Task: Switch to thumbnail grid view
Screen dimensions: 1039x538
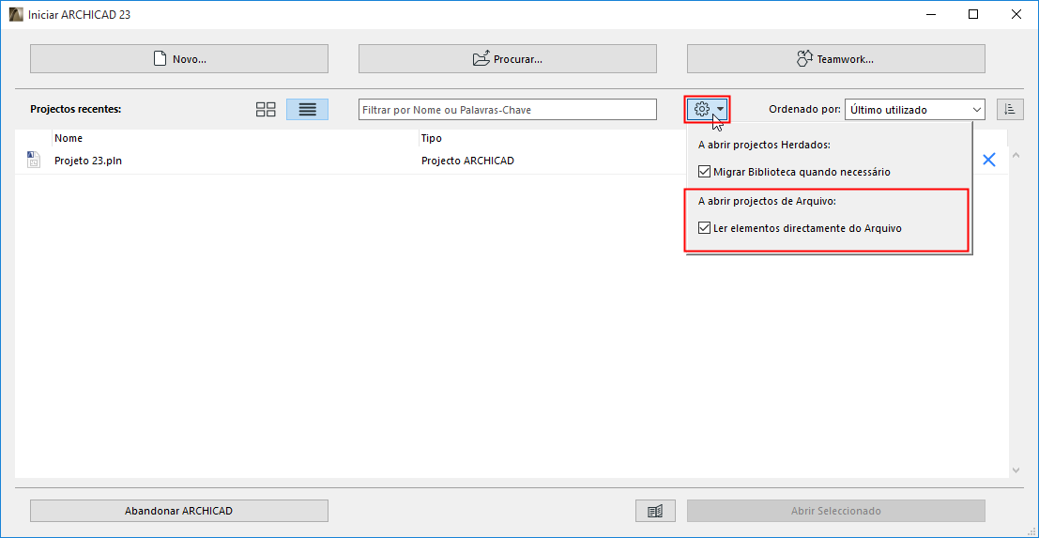Action: coord(266,109)
